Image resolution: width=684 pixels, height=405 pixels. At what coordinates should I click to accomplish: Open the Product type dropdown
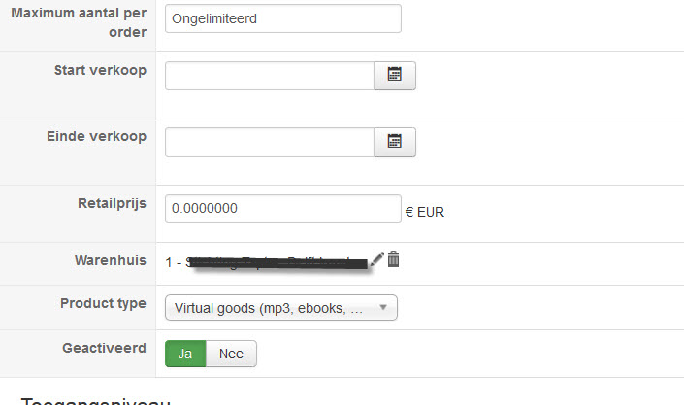pyautogui.click(x=281, y=309)
